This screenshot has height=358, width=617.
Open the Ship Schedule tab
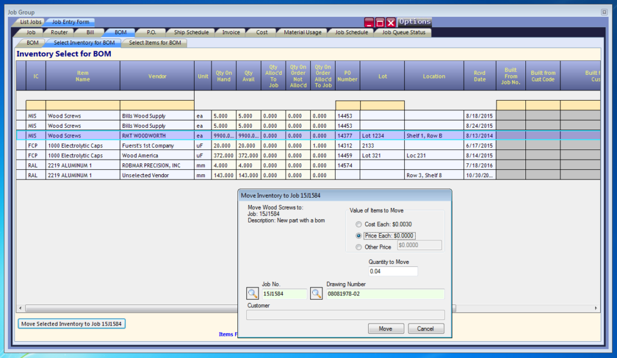(191, 33)
